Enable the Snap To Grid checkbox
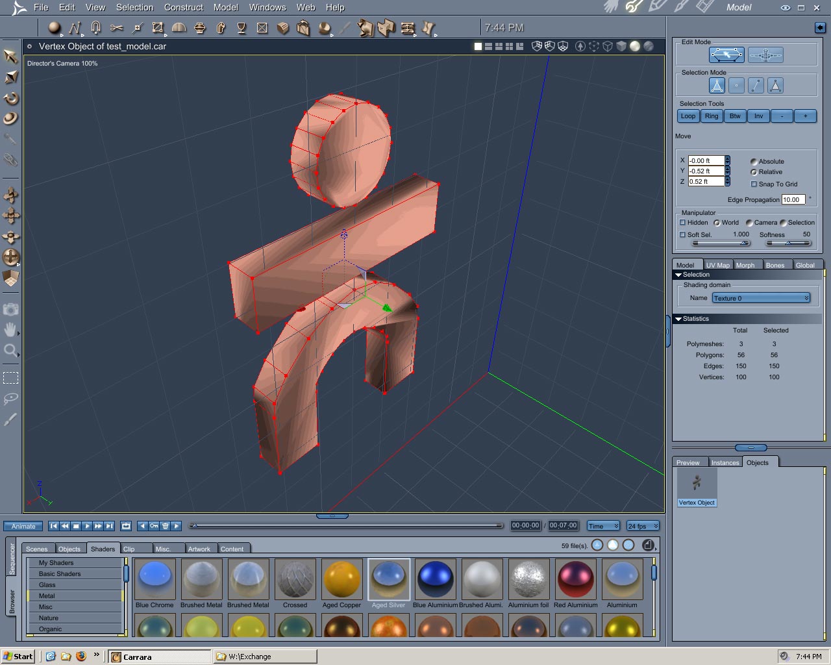 pos(754,184)
